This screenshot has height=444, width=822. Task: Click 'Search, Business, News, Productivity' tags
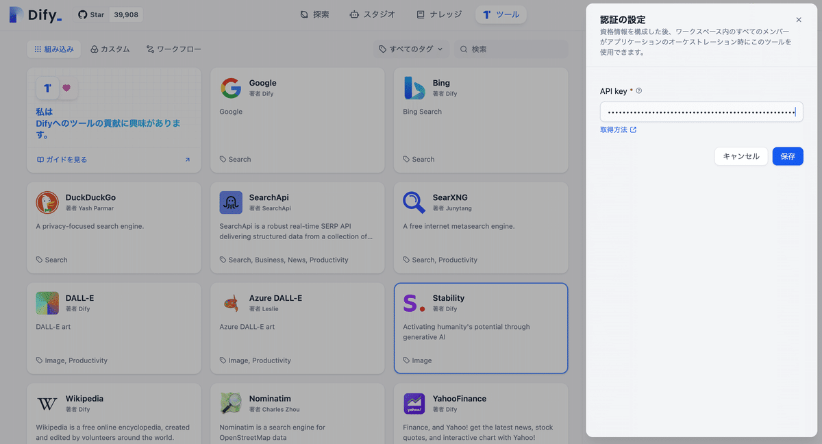[x=288, y=260]
